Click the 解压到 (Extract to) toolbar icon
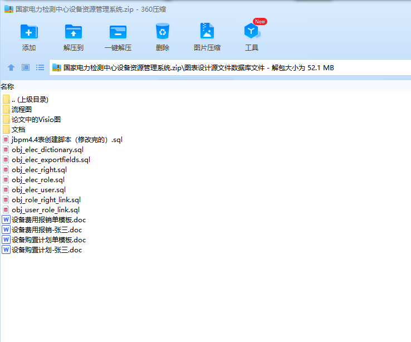 [x=74, y=32]
